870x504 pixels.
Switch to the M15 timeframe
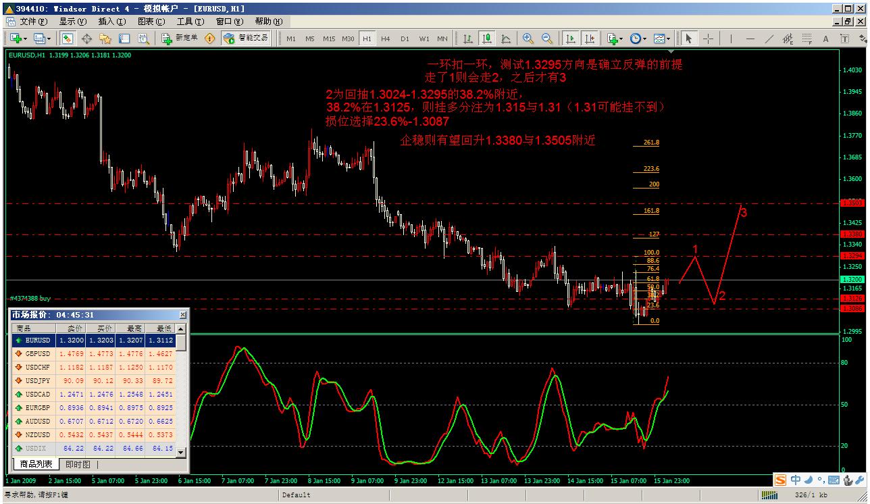pyautogui.click(x=329, y=39)
